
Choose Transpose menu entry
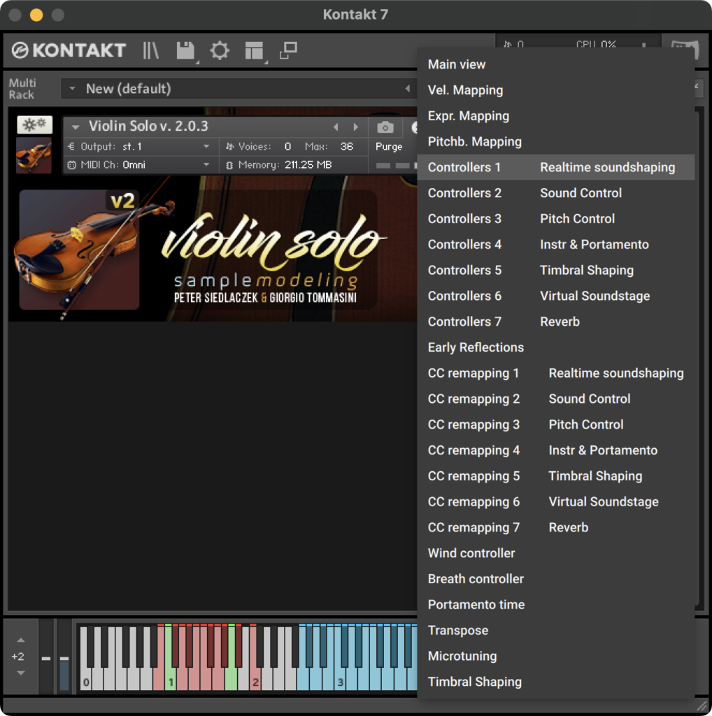click(556, 630)
